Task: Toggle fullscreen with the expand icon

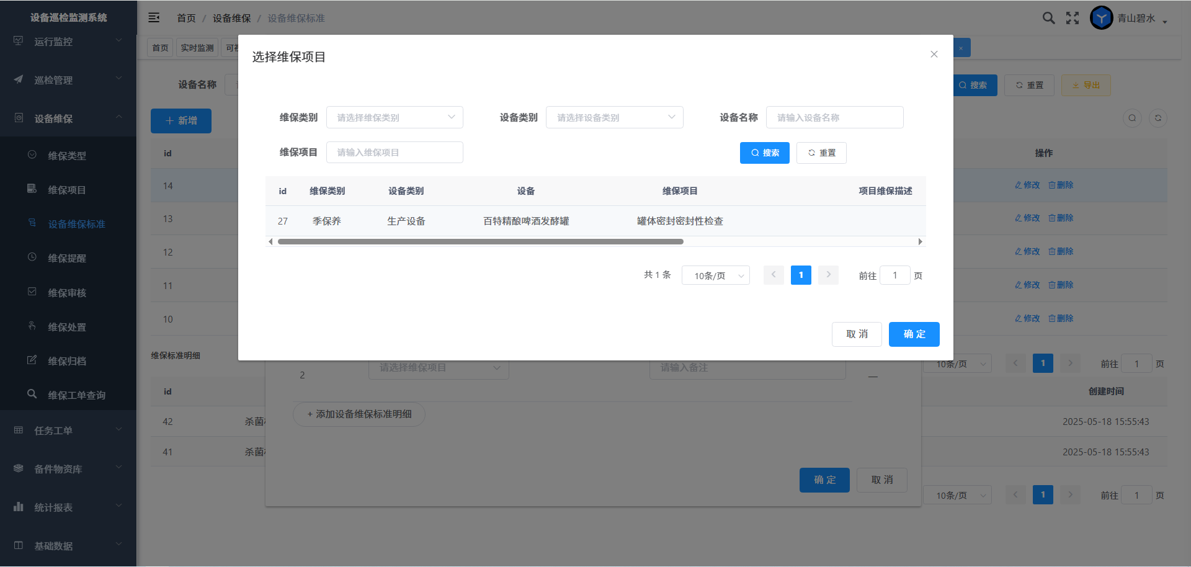Action: coord(1073,18)
